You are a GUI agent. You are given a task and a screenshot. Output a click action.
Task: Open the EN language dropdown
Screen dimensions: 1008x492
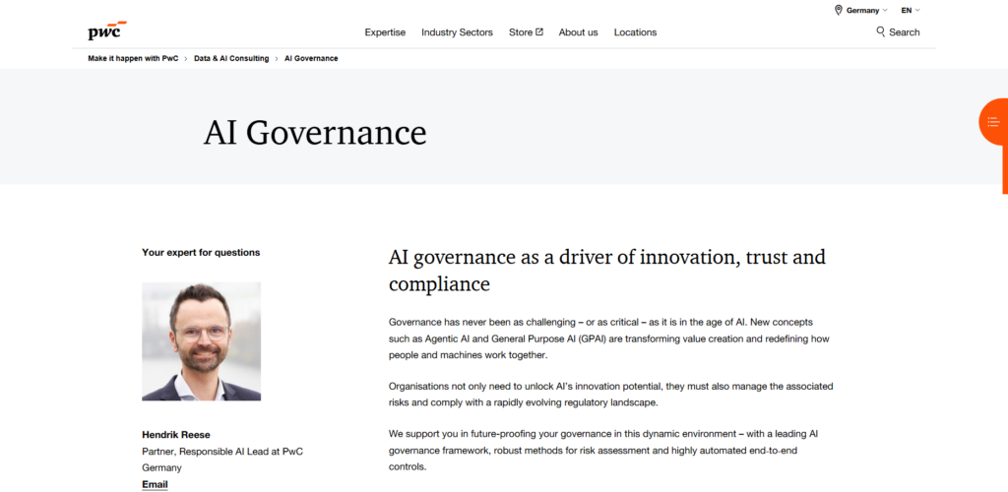point(911,10)
